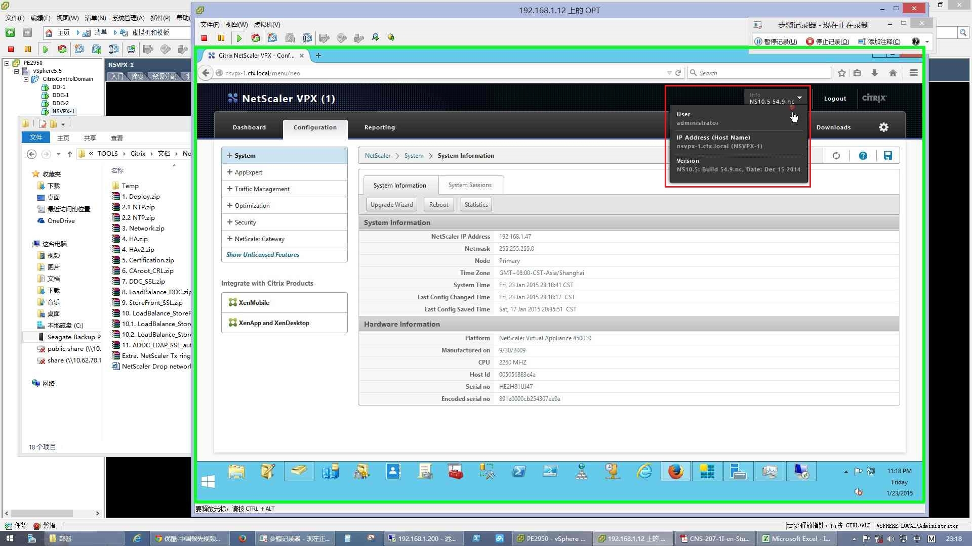Click the Reboot button
This screenshot has height=546, width=972.
(438, 205)
